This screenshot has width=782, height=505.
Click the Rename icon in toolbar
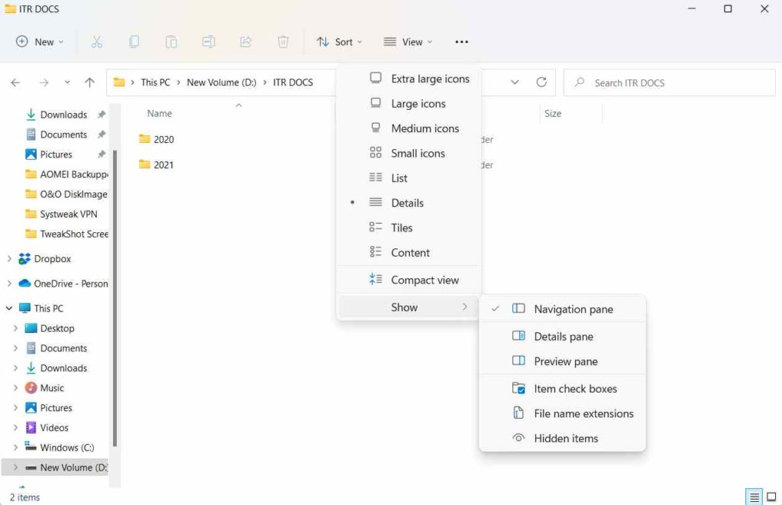(x=208, y=42)
